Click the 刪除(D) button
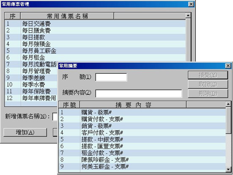This screenshot has height=175, width=233. 208,94
